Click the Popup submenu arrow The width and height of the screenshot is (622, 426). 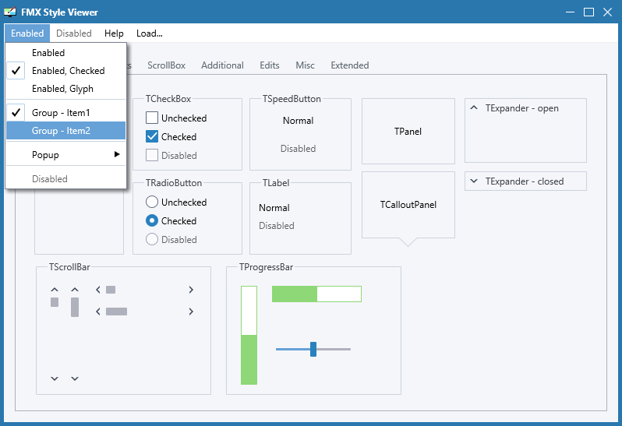(x=117, y=154)
